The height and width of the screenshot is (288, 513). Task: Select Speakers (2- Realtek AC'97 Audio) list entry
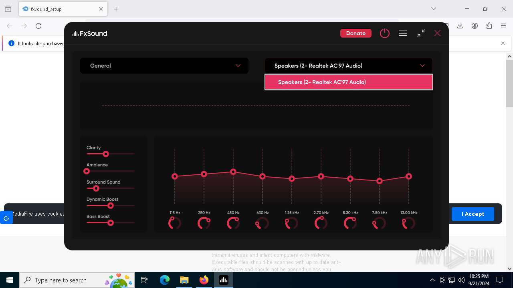(349, 82)
